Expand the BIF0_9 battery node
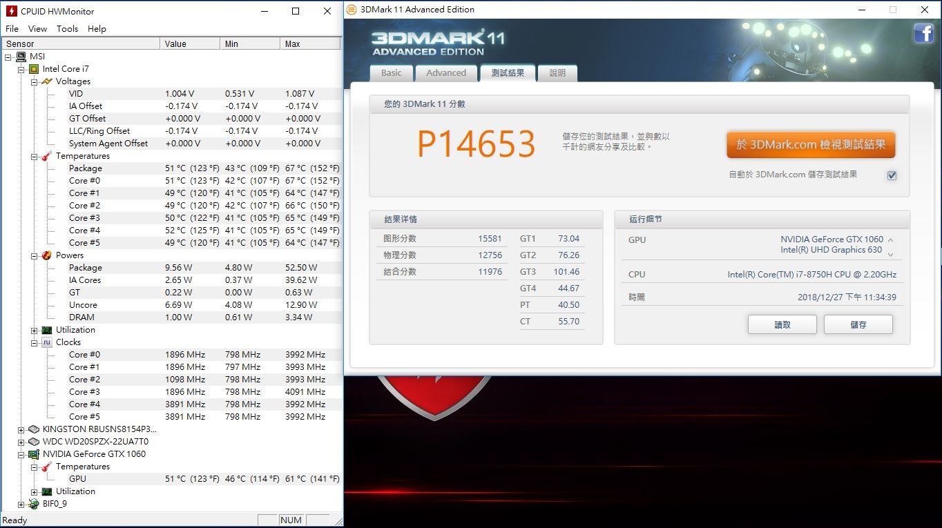Image resolution: width=942 pixels, height=528 pixels. tap(21, 504)
